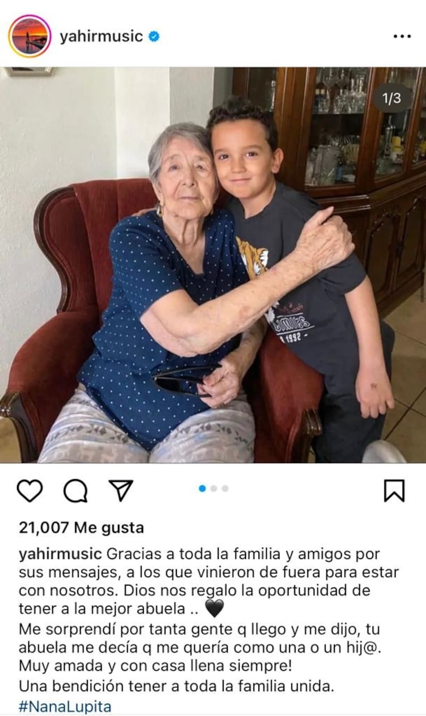Jump to the third carousel dot
The height and width of the screenshot is (716, 426).
tap(225, 488)
